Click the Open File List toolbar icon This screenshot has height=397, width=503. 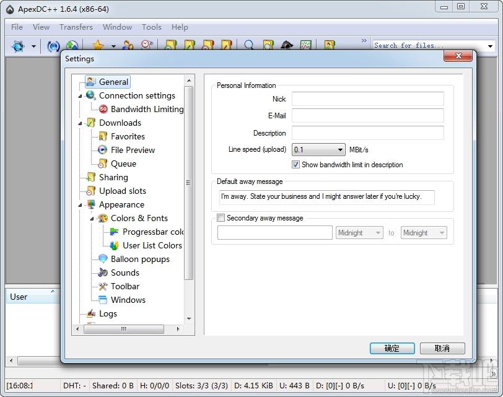tap(330, 45)
